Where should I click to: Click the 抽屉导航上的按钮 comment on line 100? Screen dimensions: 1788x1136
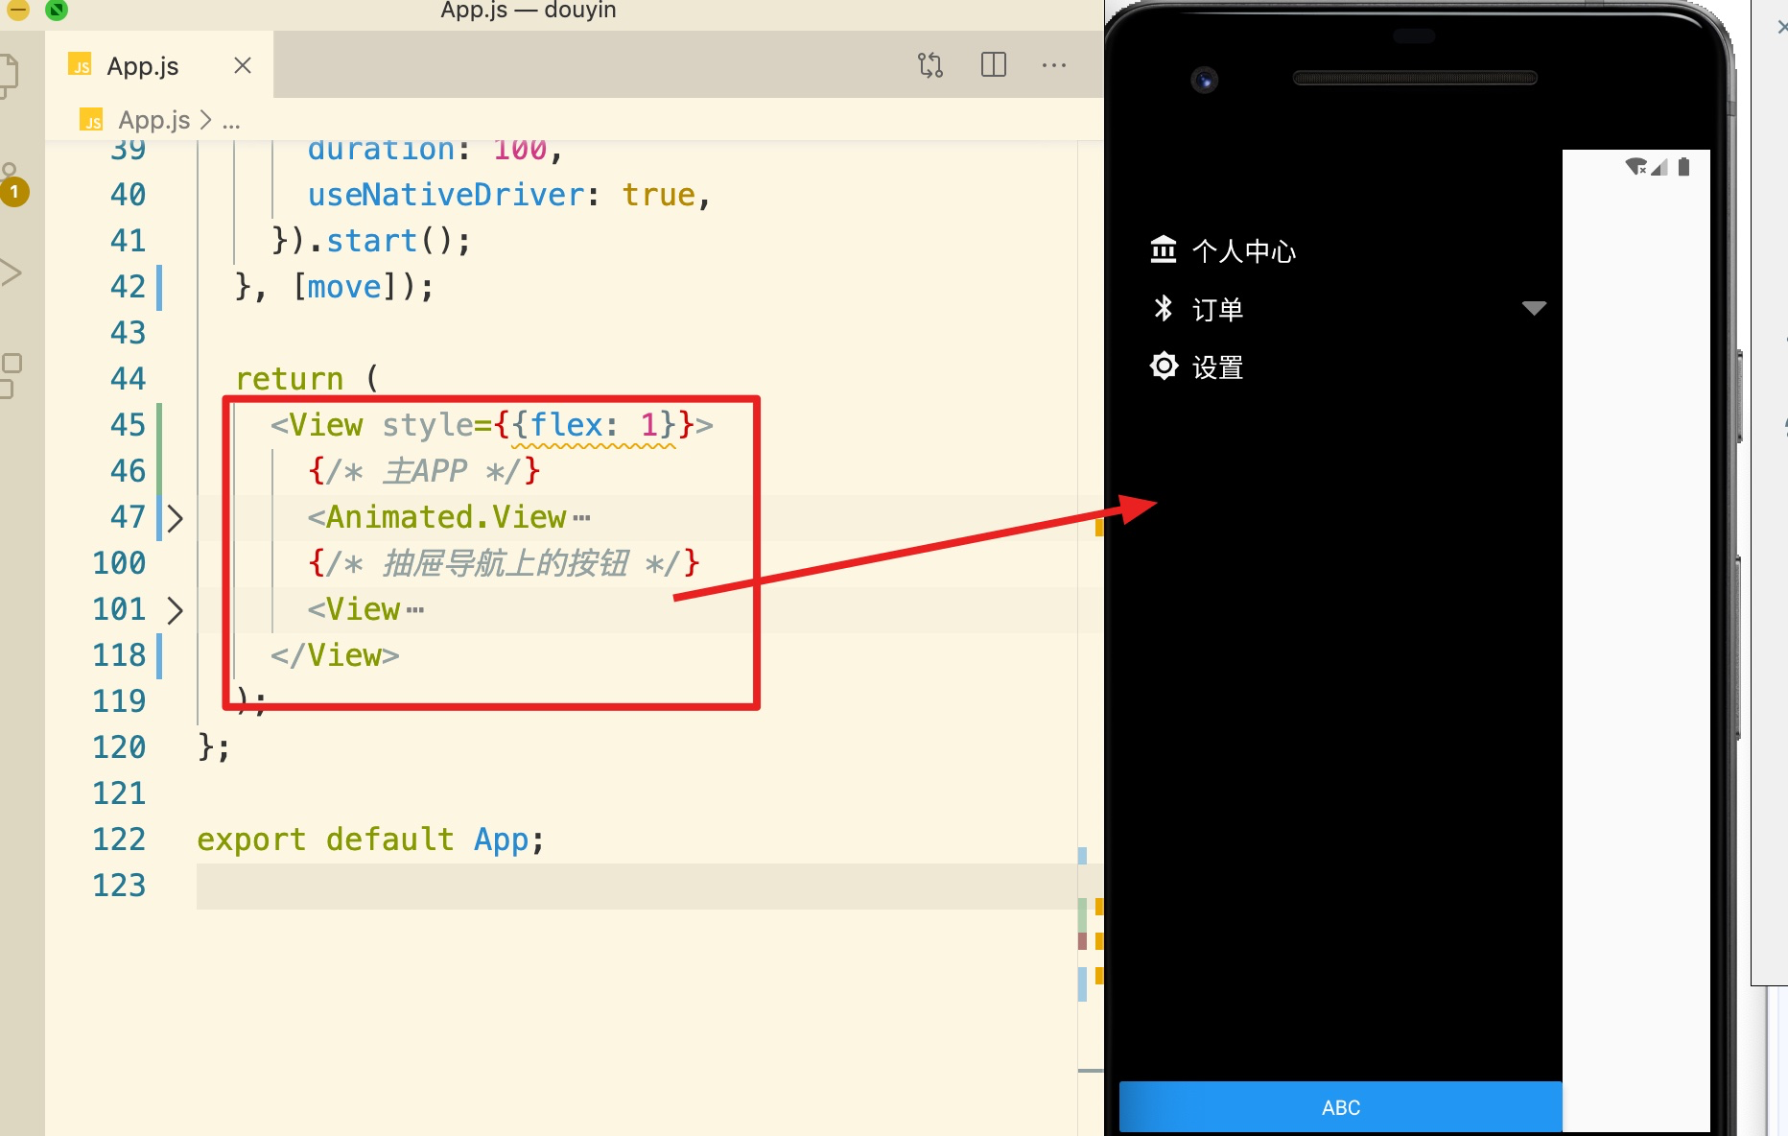pyautogui.click(x=504, y=563)
